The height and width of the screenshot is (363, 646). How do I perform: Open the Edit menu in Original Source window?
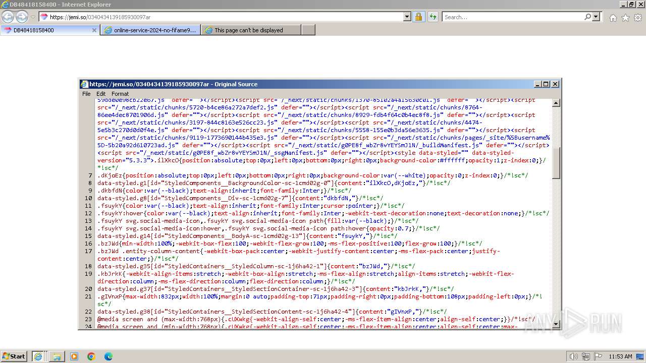[x=101, y=94]
